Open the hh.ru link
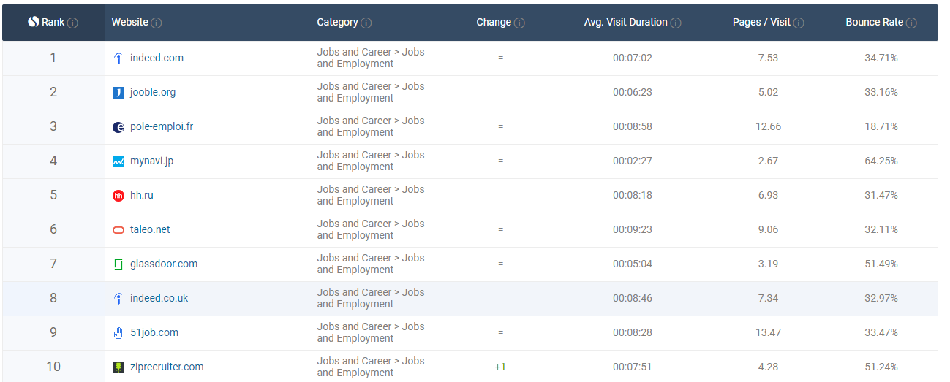This screenshot has height=382, width=950. click(142, 195)
